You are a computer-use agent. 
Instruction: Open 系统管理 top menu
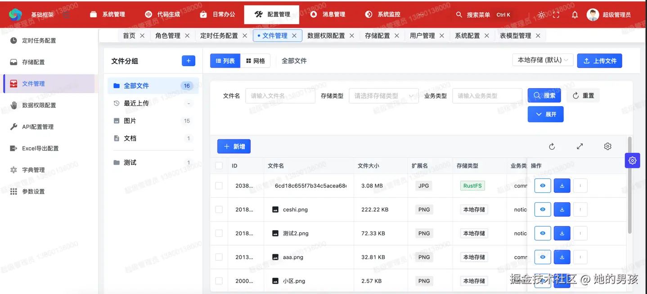click(108, 14)
